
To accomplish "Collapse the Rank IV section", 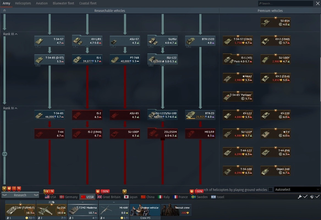I will tap(16, 108).
